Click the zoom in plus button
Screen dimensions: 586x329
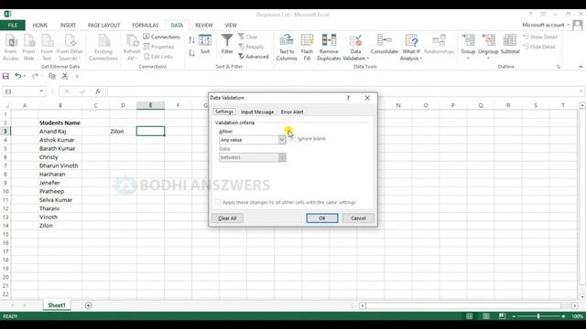pos(563,316)
